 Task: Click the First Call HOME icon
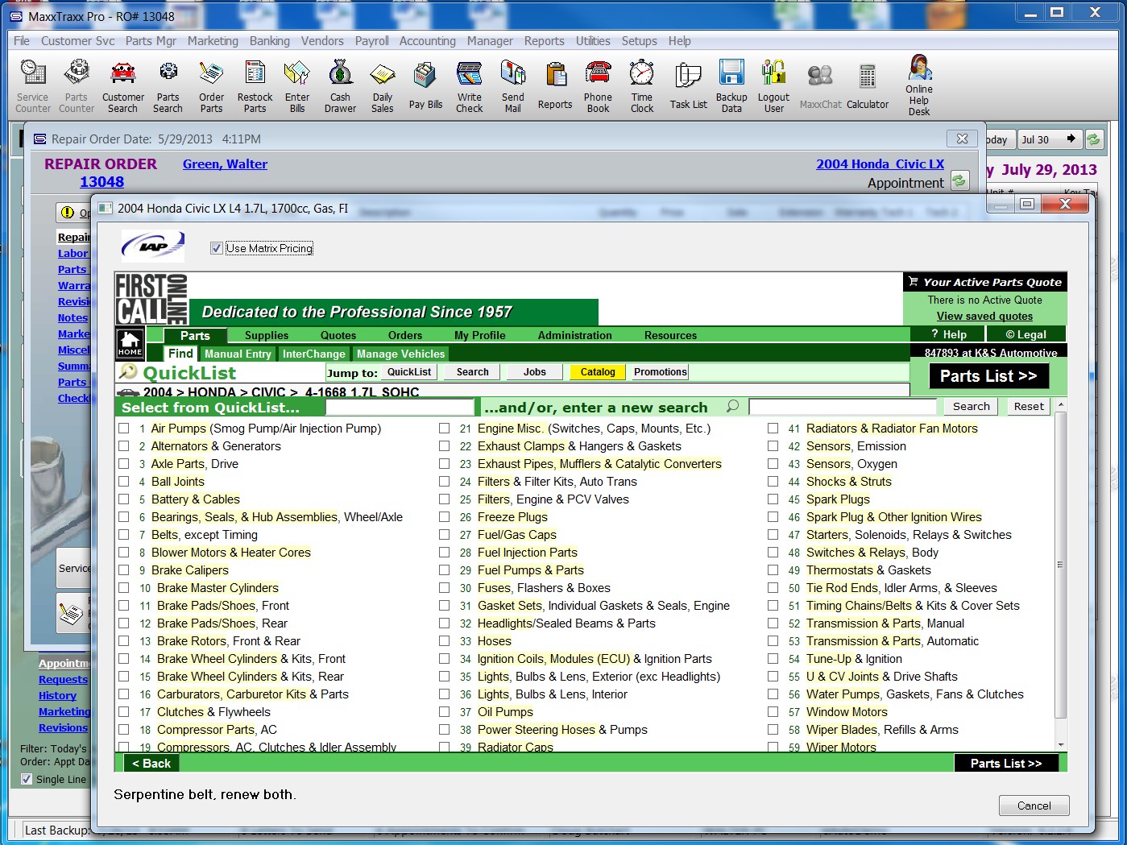(x=131, y=343)
